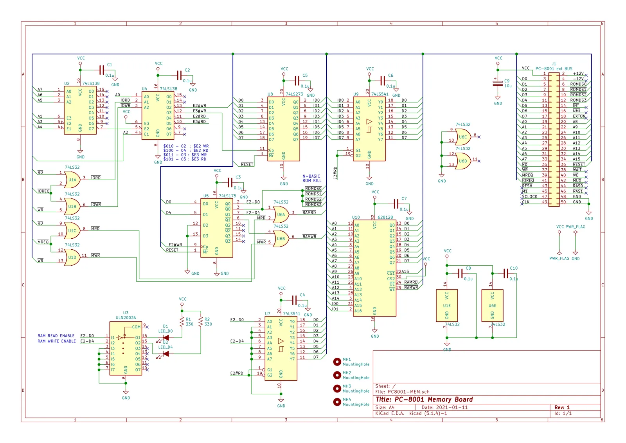
Task: Select the D2 LED_D4 diode symbol
Action: 165,354
